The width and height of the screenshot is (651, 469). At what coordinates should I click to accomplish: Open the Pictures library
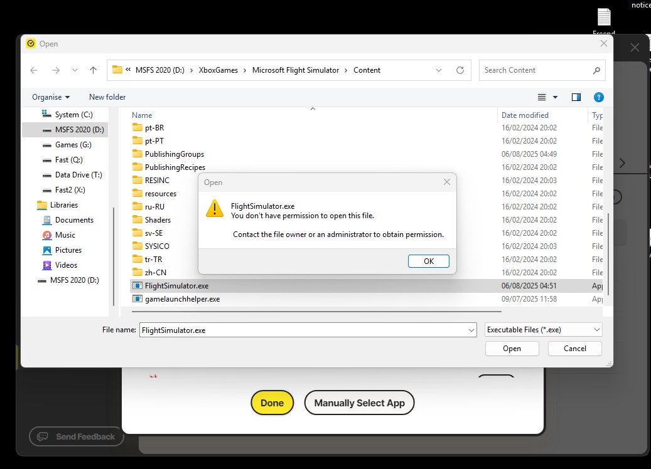pos(62,250)
